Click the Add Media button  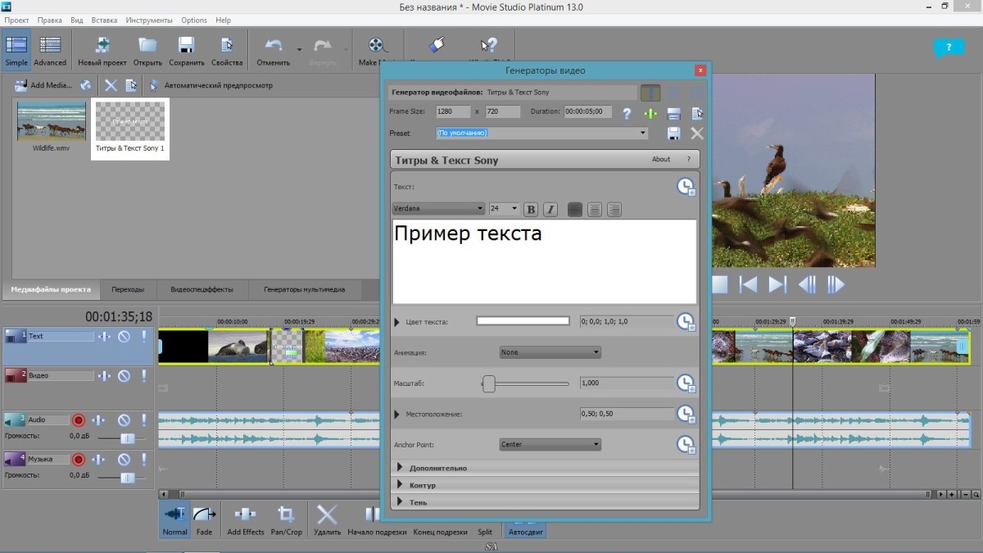click(x=43, y=85)
